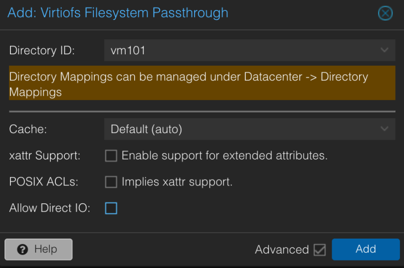Click the Help button label
The height and width of the screenshot is (268, 404).
coord(45,250)
